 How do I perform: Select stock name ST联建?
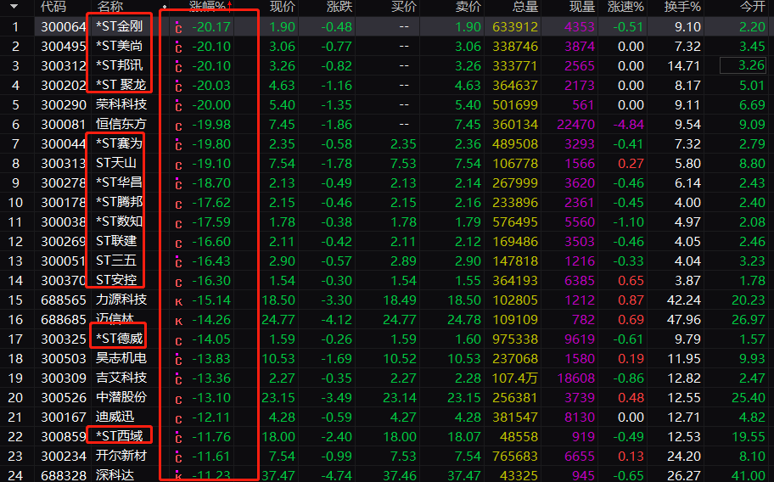pos(116,241)
